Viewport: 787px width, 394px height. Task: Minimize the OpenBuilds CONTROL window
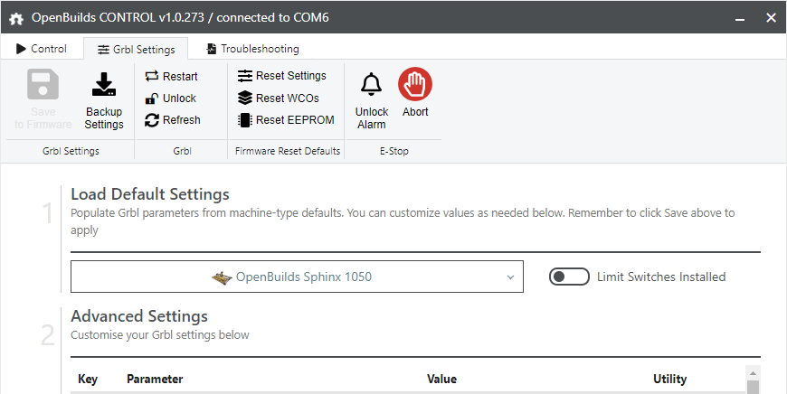tap(739, 18)
